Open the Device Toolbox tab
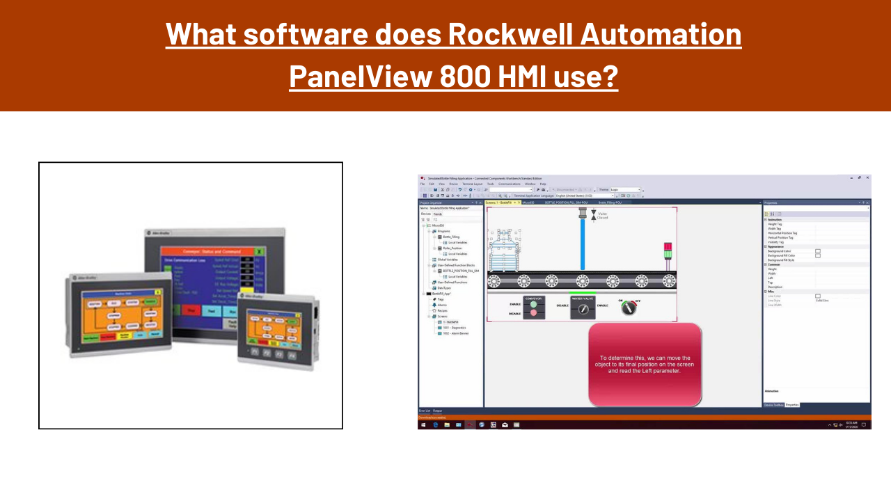 point(774,404)
